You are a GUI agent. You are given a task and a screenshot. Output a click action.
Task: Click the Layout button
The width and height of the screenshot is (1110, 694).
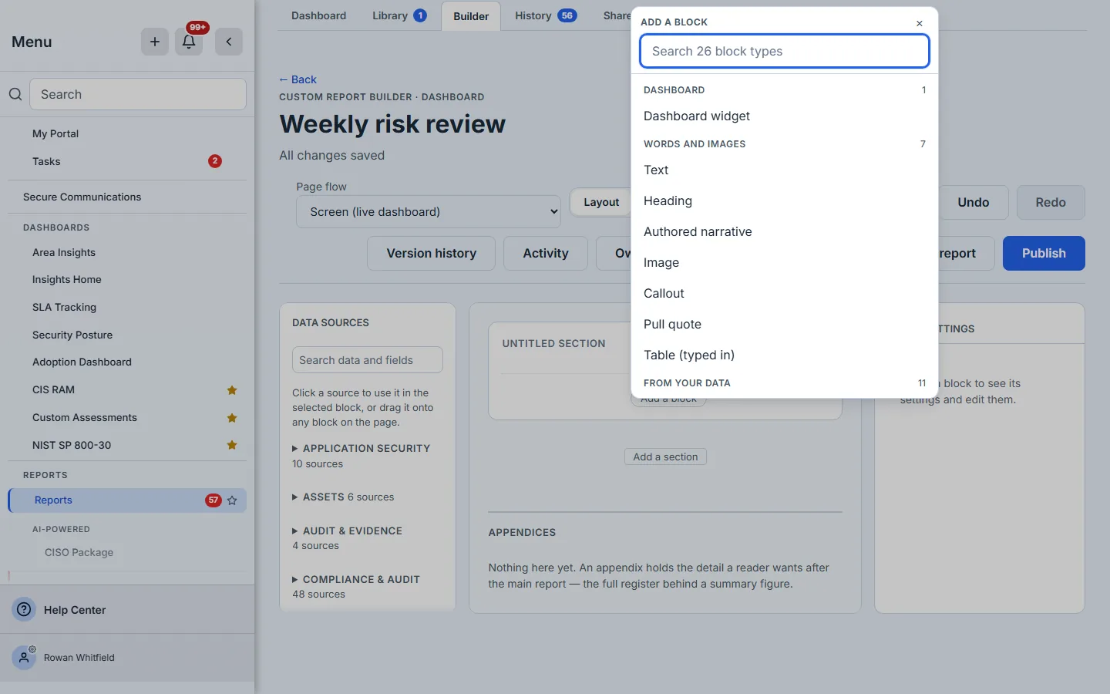pos(601,202)
